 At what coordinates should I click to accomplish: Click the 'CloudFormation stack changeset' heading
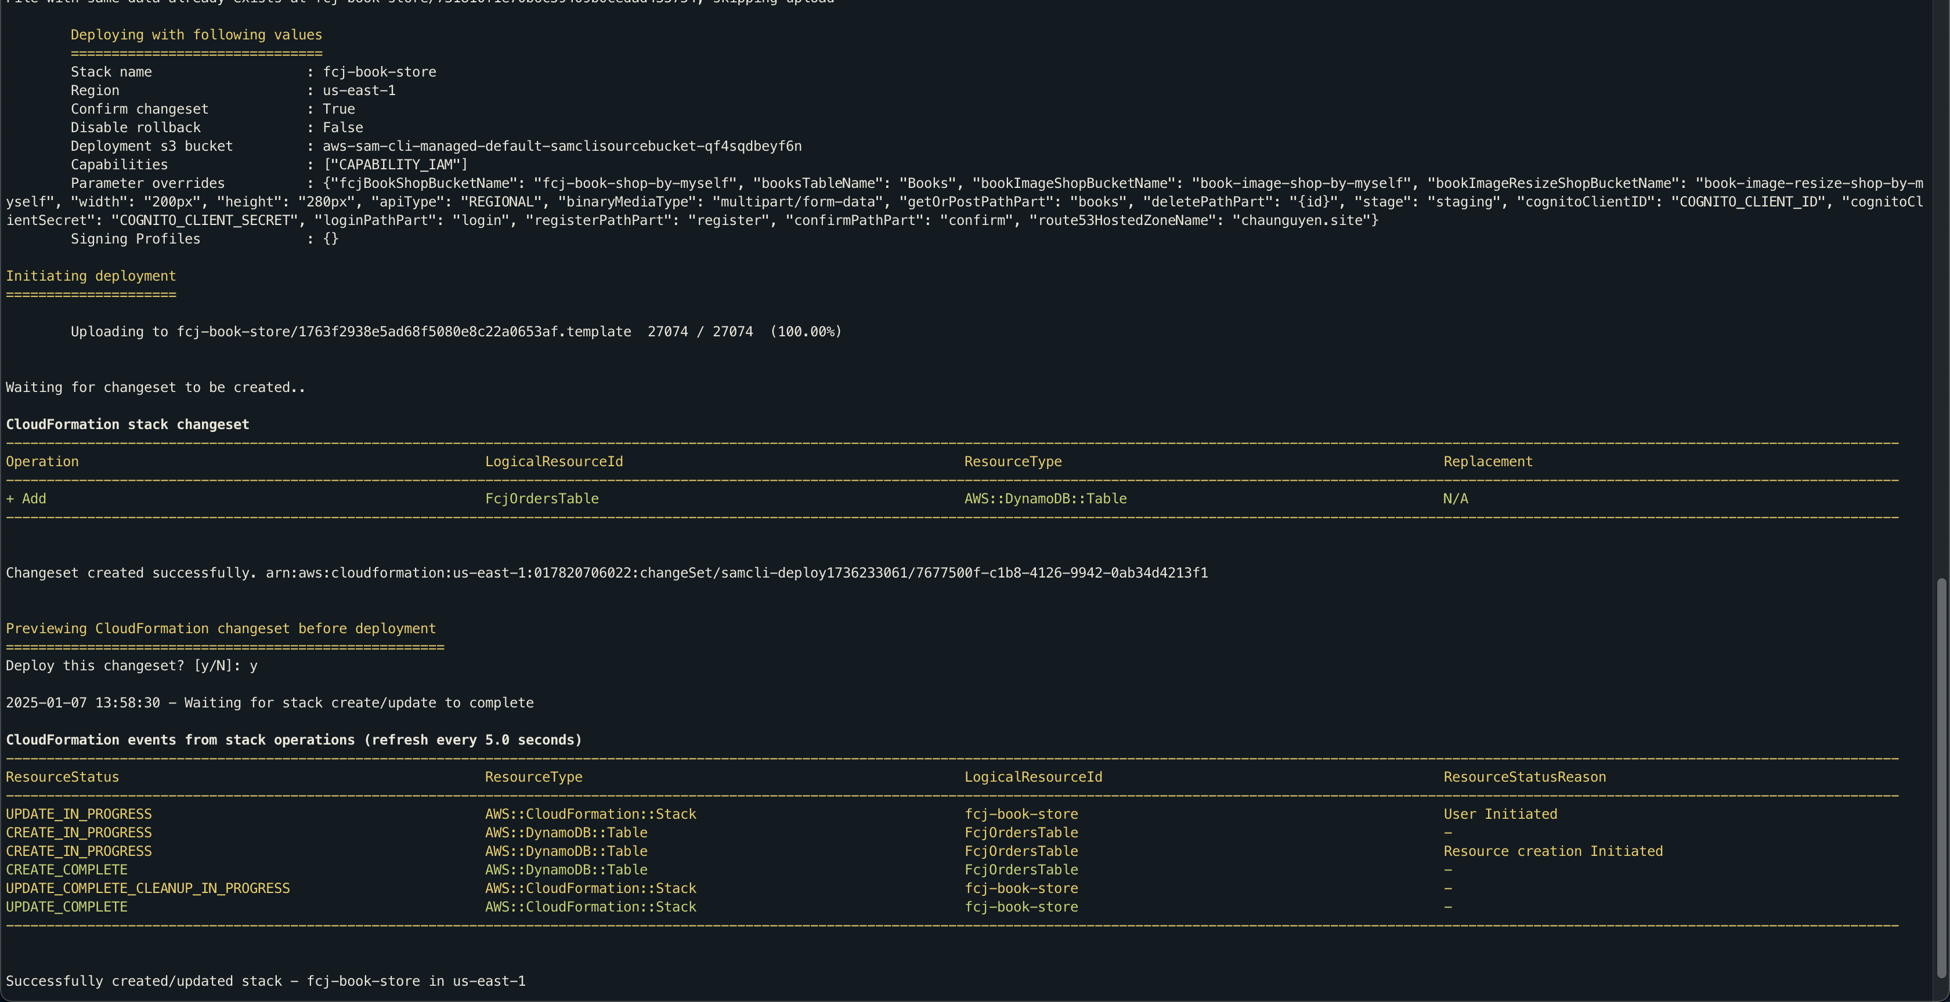127,424
